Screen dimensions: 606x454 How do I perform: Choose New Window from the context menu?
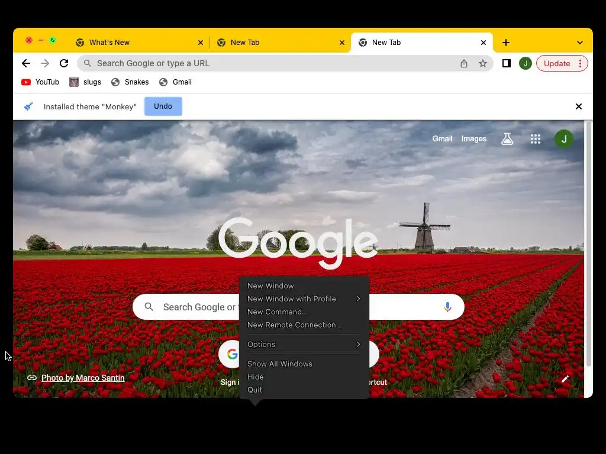[304, 286]
